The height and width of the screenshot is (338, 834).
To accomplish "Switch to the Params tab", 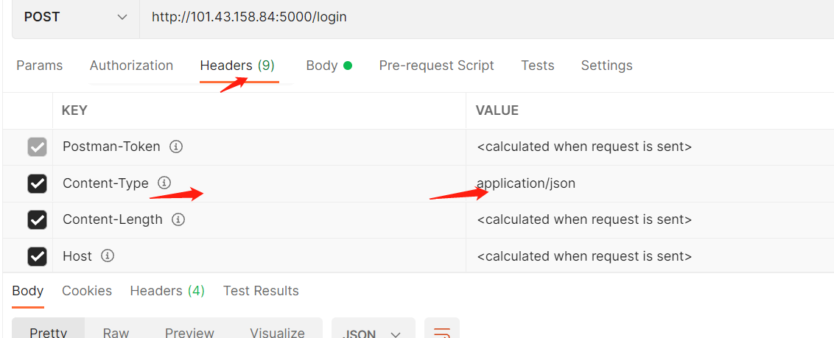I will [x=40, y=66].
